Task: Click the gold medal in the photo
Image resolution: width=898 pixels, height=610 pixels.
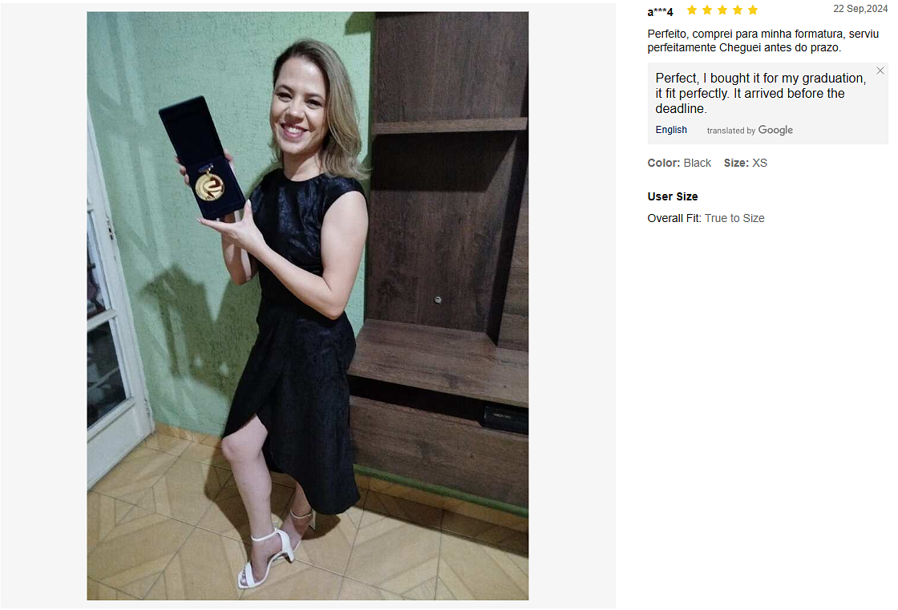Action: pos(209,186)
